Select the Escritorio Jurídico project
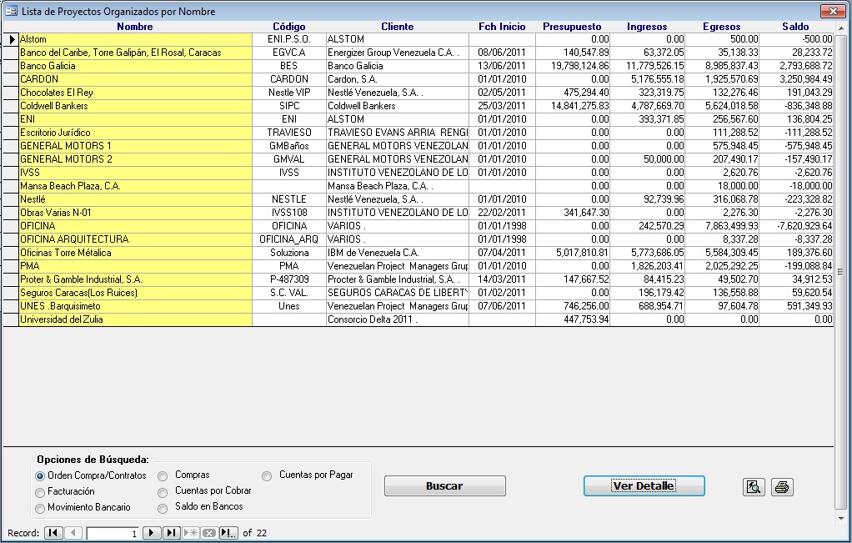Image resolution: width=852 pixels, height=543 pixels. [x=135, y=133]
